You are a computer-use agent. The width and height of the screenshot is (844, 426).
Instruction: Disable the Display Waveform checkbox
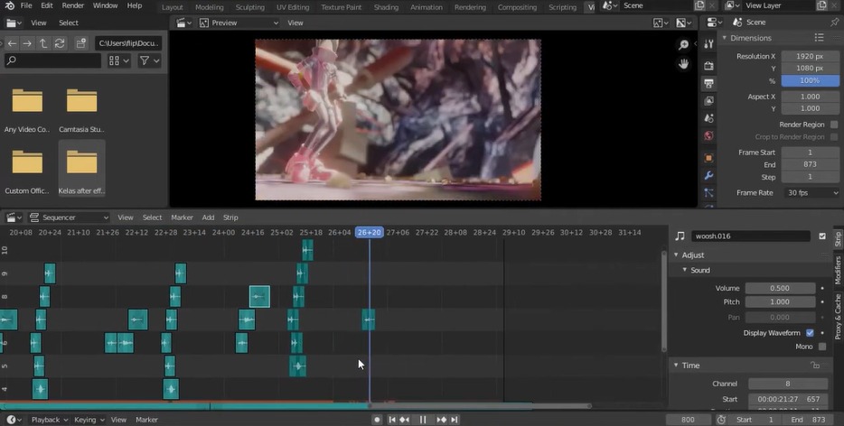[x=810, y=333]
